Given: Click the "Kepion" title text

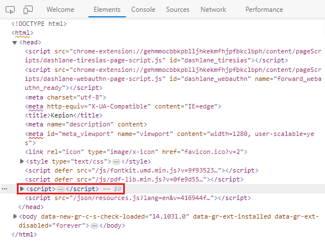Looking at the screenshot, I should point(62,115).
